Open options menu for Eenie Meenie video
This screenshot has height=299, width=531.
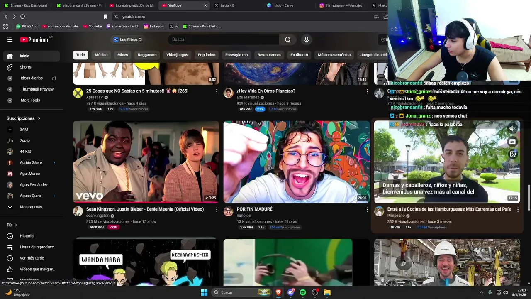point(217,210)
